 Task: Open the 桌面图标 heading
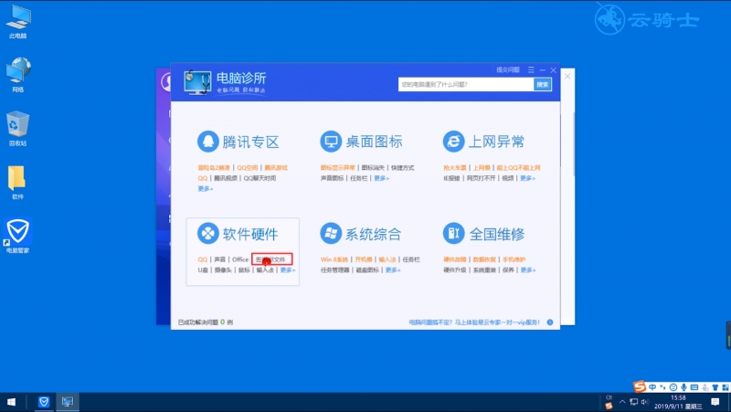point(374,142)
